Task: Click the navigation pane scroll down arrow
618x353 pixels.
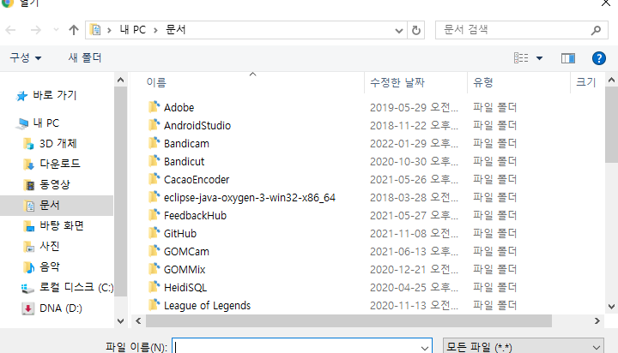Action: [x=121, y=321]
